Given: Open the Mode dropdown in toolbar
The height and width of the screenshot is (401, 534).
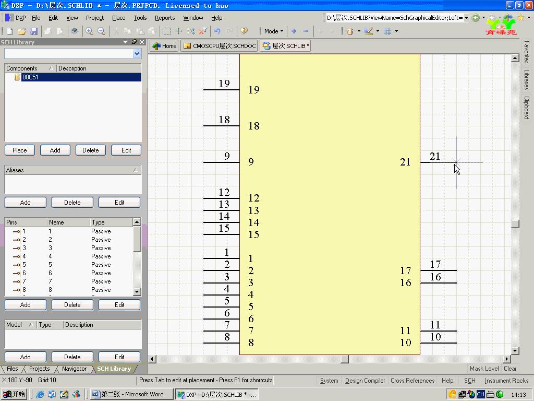Looking at the screenshot, I should (x=274, y=31).
